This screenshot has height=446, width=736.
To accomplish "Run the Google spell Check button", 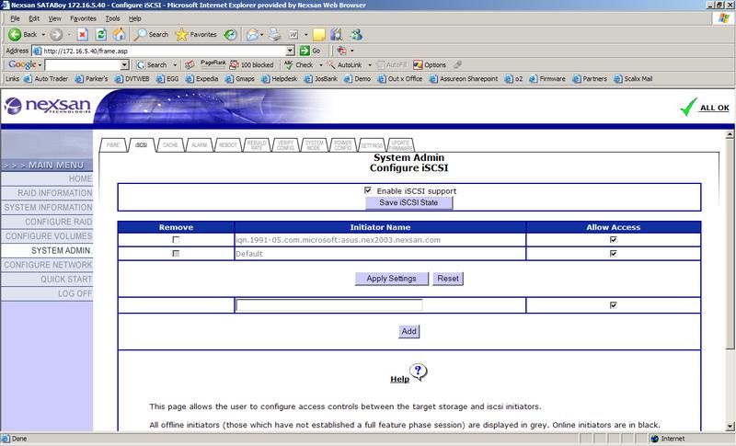I will (298, 64).
